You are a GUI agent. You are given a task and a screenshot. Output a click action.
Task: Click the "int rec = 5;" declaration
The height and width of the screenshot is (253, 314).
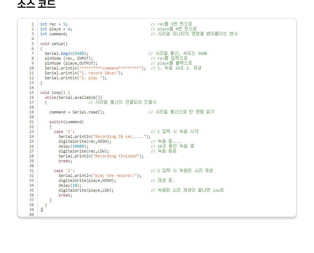(54, 24)
